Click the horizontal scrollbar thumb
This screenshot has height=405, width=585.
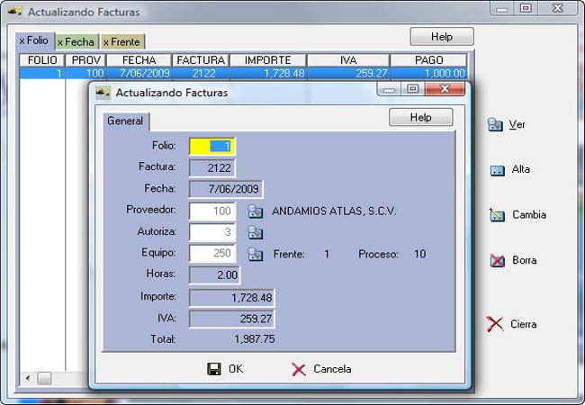[x=44, y=378]
